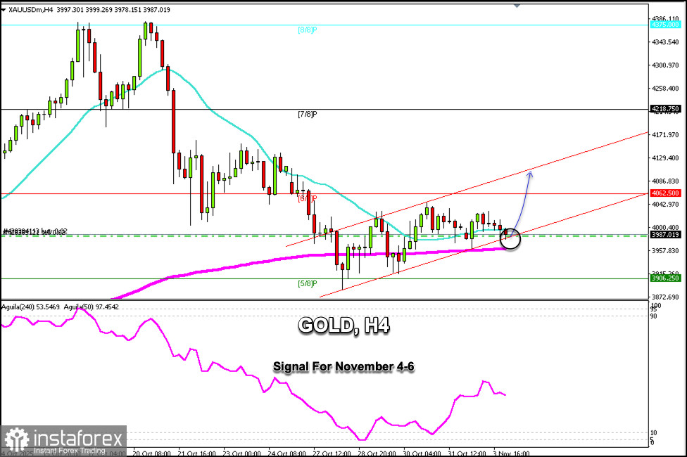The height and width of the screenshot is (457, 687).
Task: Click 4086.830 on the price axis
Action: tap(665, 181)
